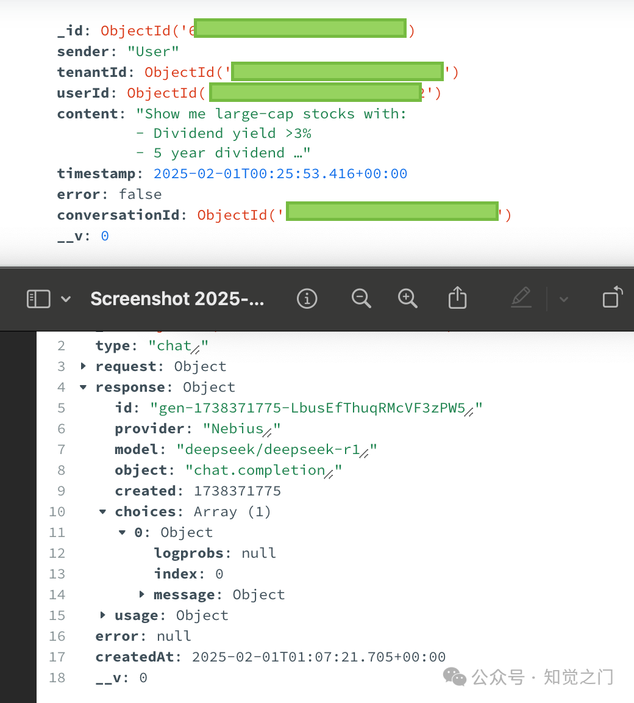Click the share icon in toolbar
Image resolution: width=634 pixels, height=703 pixels.
[457, 298]
